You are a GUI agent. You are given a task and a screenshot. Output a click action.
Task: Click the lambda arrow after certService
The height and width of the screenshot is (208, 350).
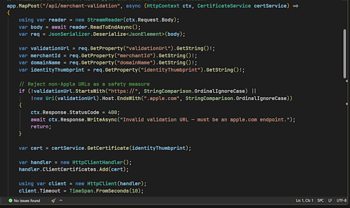295,6
